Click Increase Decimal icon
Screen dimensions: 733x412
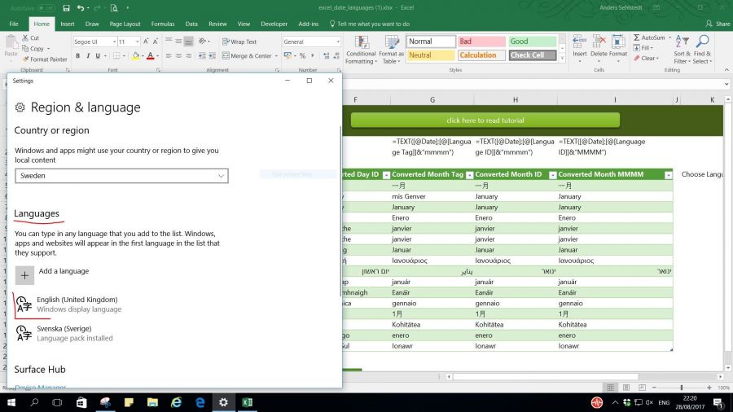point(327,55)
